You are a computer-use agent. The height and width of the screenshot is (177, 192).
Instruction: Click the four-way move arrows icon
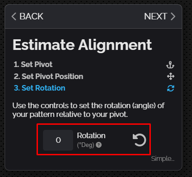(x=171, y=76)
